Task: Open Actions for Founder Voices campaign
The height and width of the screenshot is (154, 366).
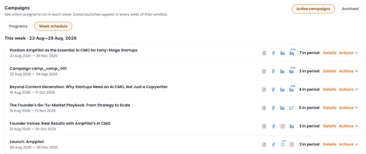Action: point(348,126)
